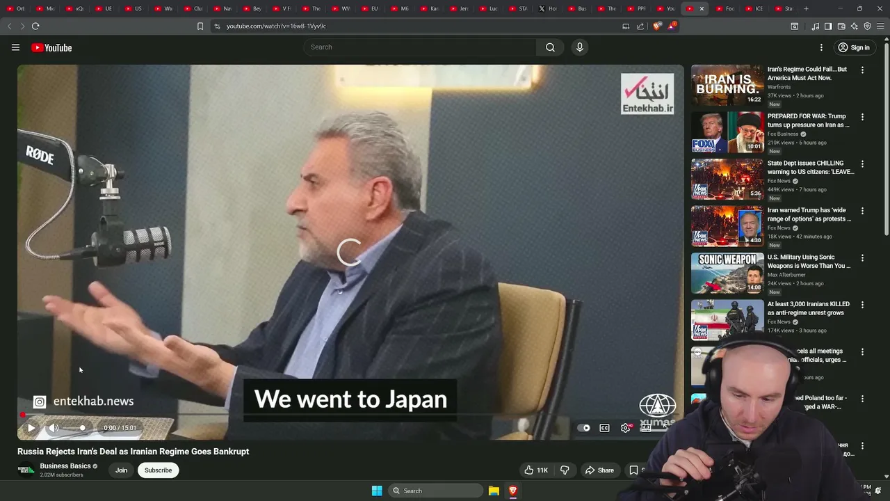The height and width of the screenshot is (501, 890).
Task: Open the Brave Shields lion icon
Action: pos(658,26)
